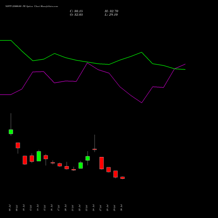Click the close value "C: 30.15"
The width and height of the screenshot is (218, 218).
pyautogui.click(x=76, y=11)
